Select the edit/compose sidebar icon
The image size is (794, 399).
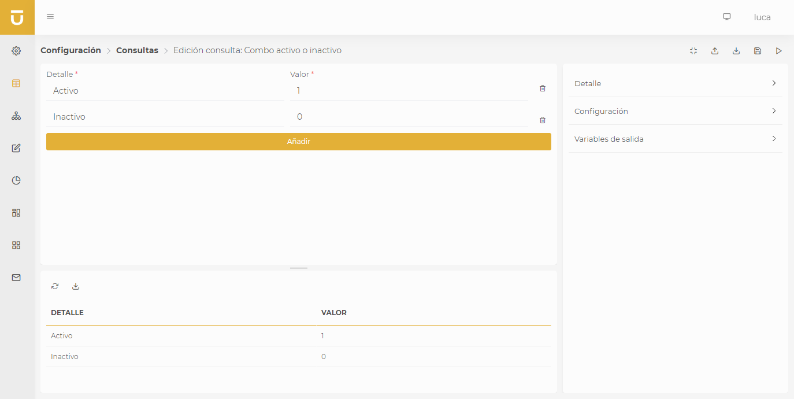point(16,148)
